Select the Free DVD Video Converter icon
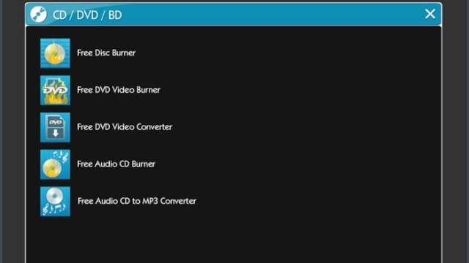469x263 pixels. coord(55,127)
